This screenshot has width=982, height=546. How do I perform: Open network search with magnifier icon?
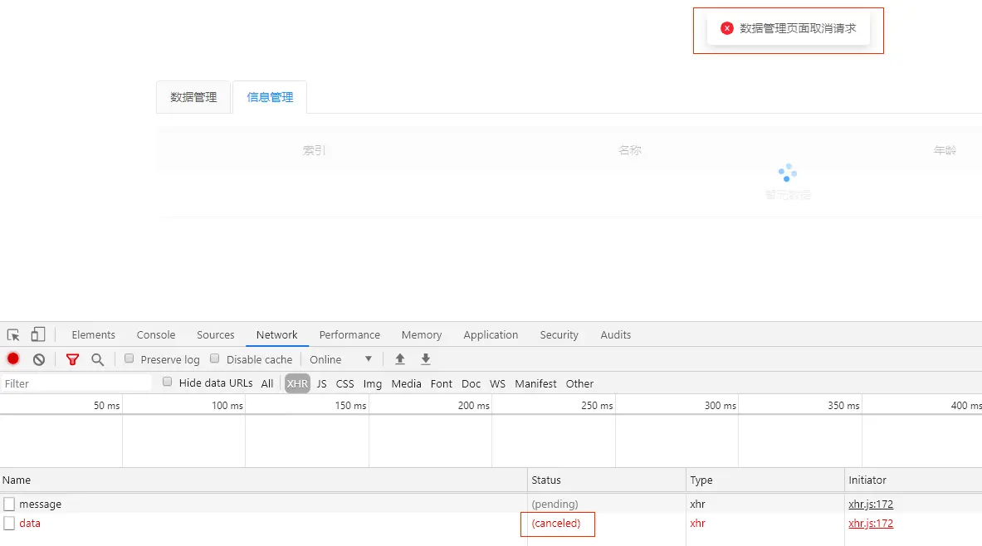(98, 359)
